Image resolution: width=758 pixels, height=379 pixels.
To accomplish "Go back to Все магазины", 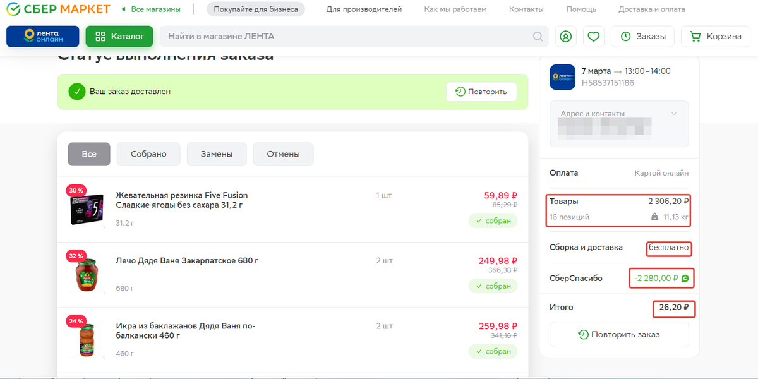I will pyautogui.click(x=150, y=9).
